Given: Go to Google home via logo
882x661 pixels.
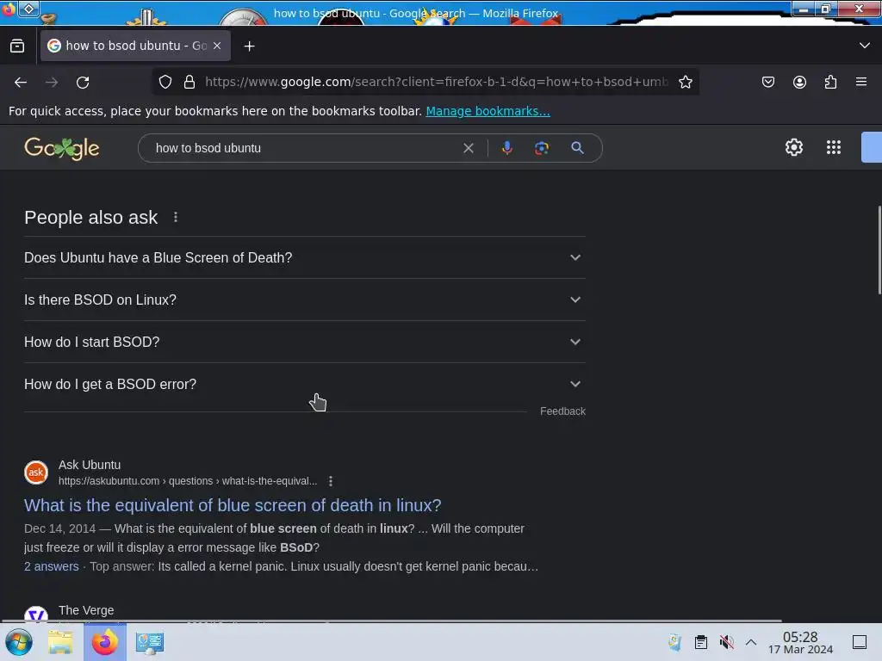Looking at the screenshot, I should [x=62, y=148].
